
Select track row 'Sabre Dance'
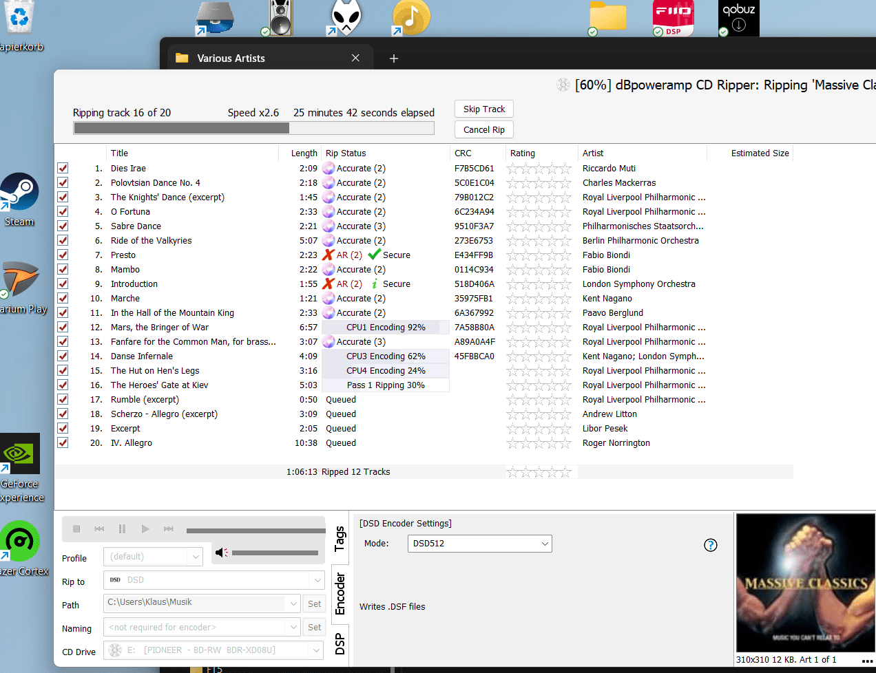click(424, 226)
